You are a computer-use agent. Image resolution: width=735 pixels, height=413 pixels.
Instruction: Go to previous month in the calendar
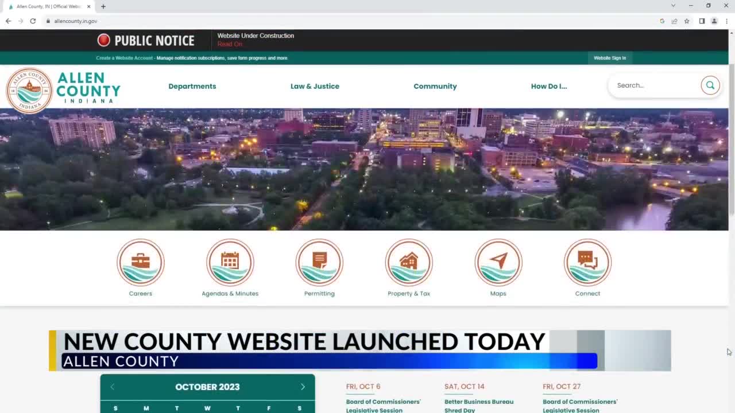pos(113,387)
